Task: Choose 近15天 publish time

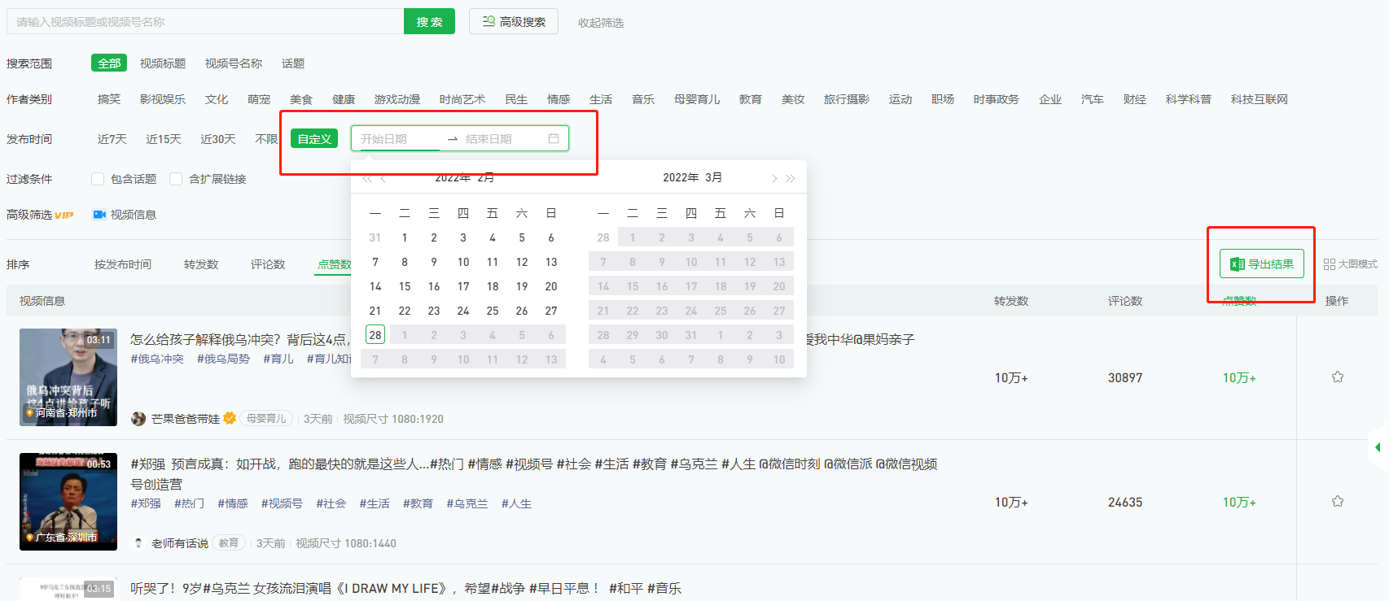Action: pyautogui.click(x=164, y=139)
